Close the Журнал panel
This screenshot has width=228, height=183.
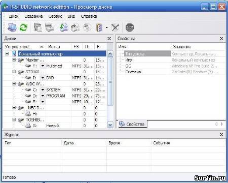coord(221,135)
